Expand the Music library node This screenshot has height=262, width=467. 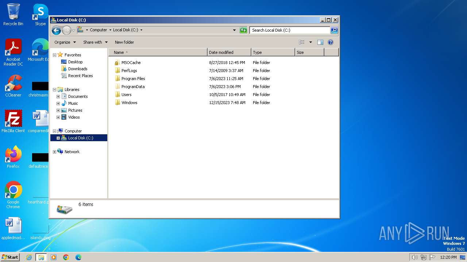(58, 103)
